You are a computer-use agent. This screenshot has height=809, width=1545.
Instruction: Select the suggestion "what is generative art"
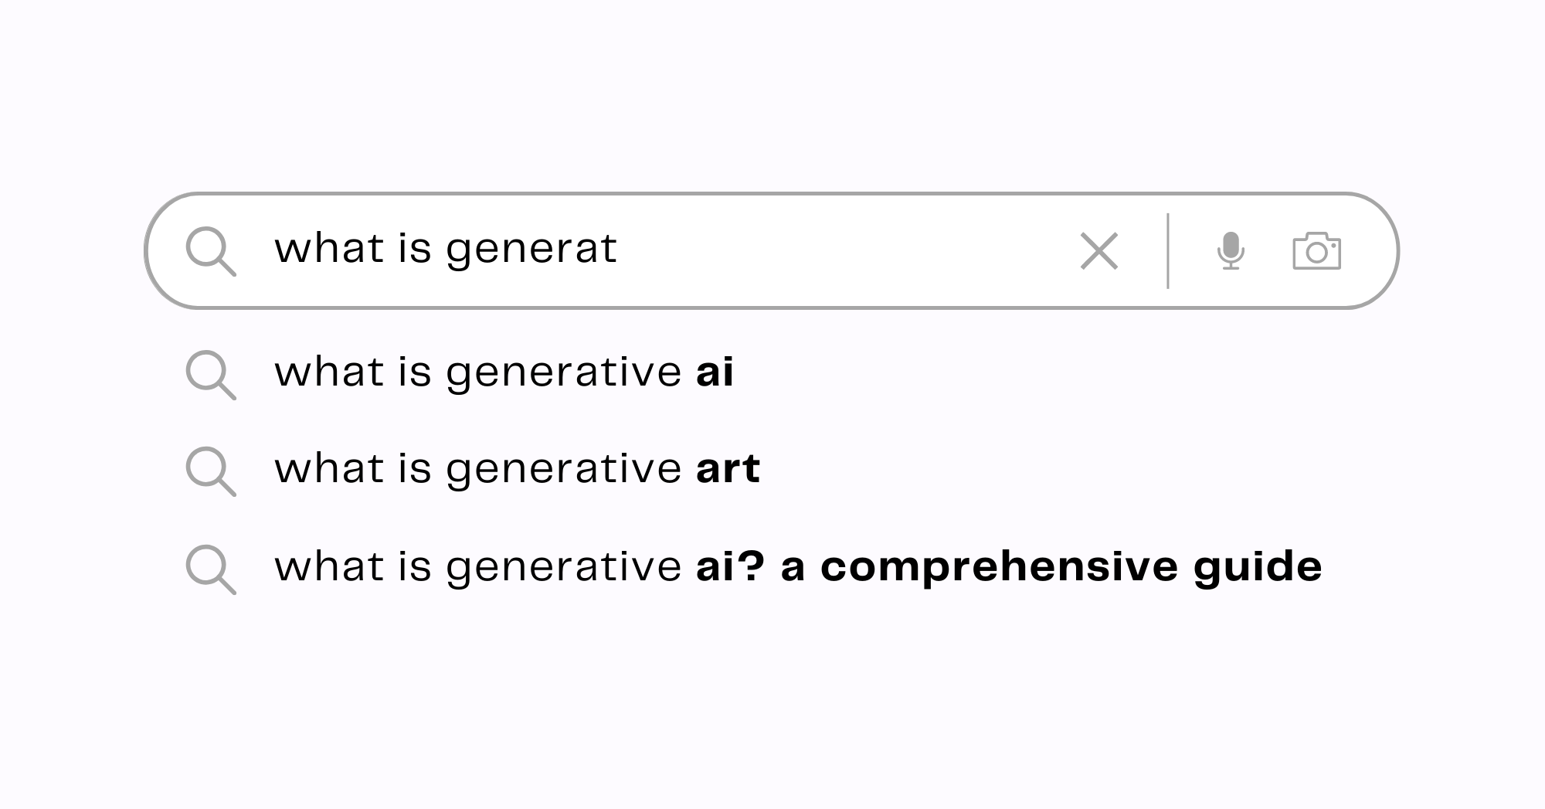click(518, 469)
